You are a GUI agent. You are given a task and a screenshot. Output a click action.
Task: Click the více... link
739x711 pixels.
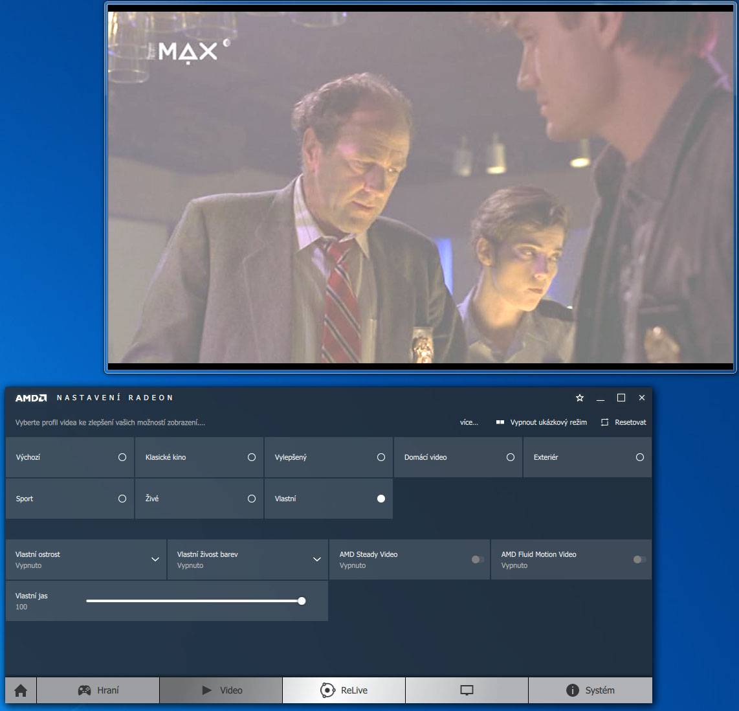click(x=469, y=422)
